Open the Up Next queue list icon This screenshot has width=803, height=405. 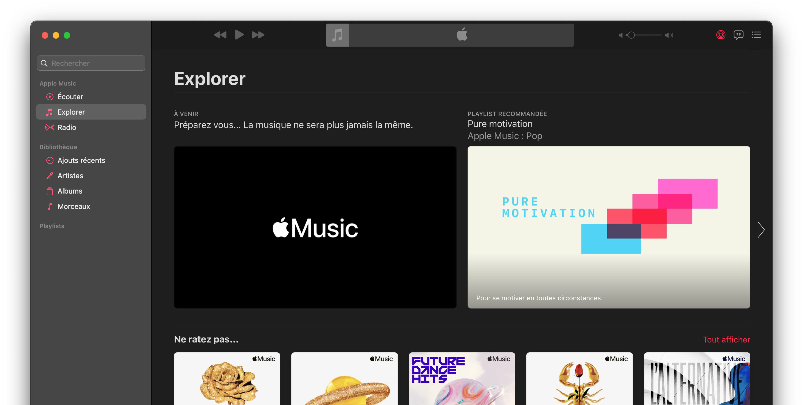(757, 35)
